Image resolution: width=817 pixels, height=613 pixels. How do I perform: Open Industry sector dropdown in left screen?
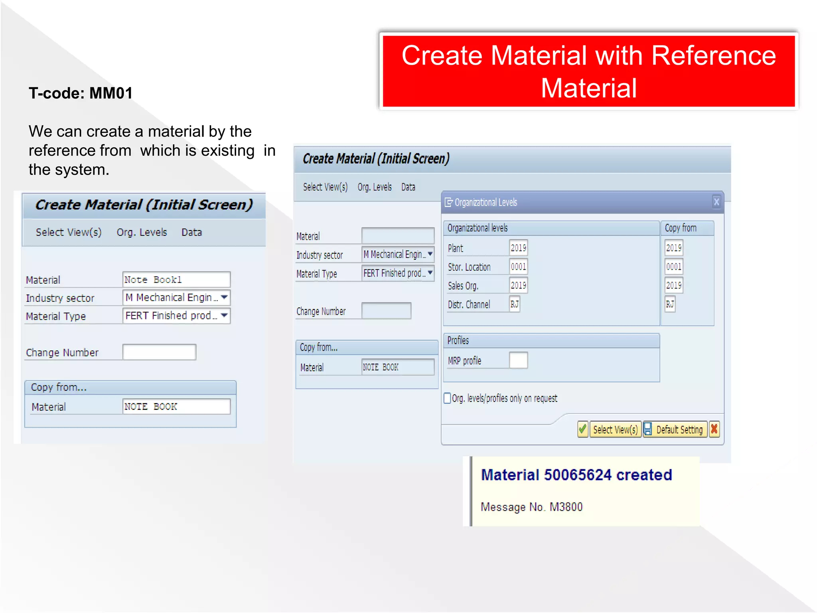(224, 297)
